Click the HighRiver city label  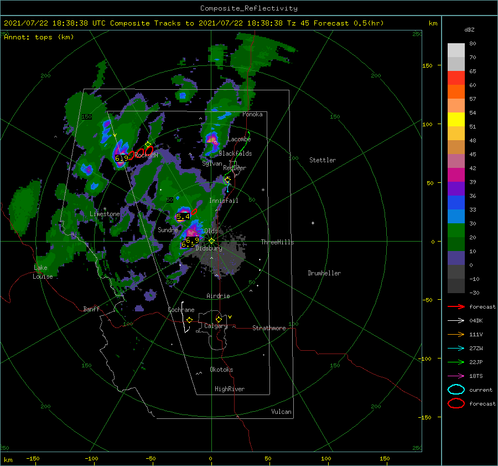[x=230, y=389]
